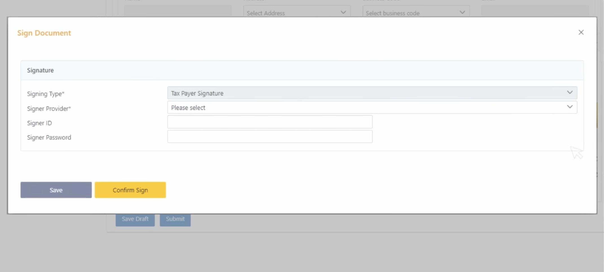This screenshot has height=272, width=604.
Task: Click the Signing Type field label
Action: [x=46, y=94]
